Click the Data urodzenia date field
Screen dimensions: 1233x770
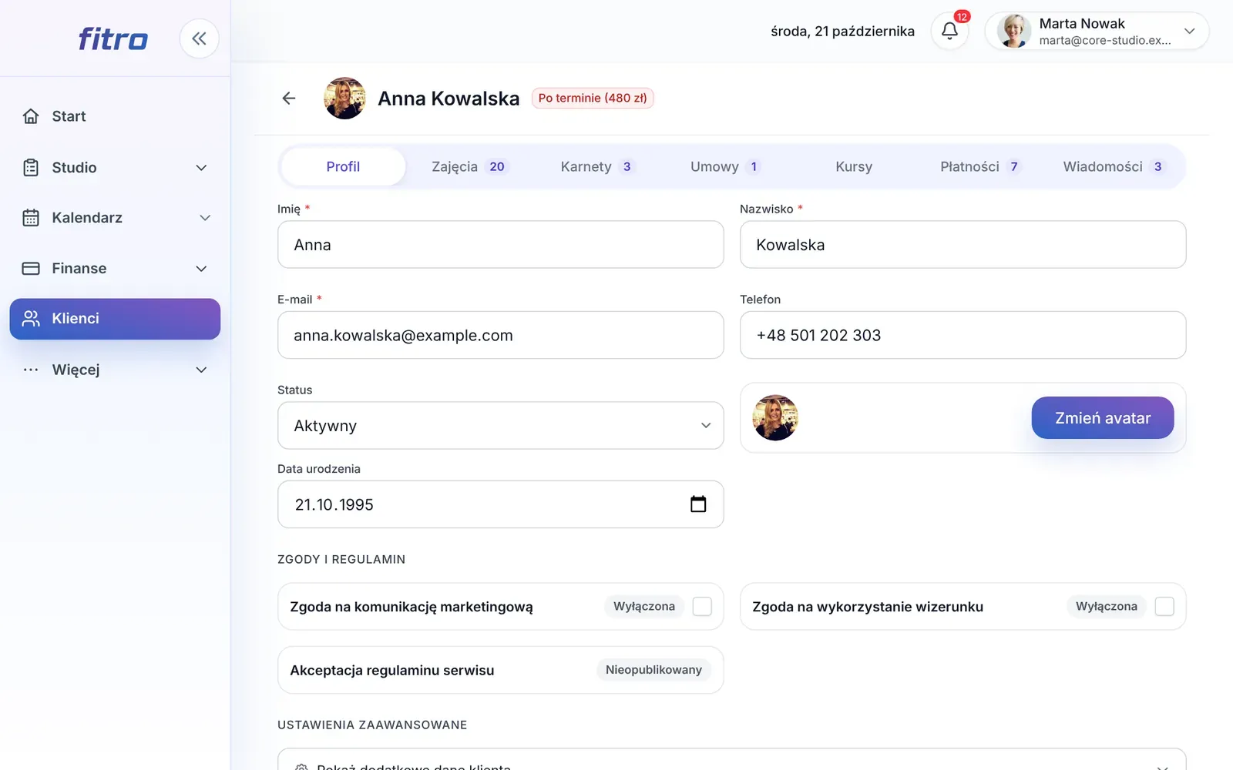(501, 504)
